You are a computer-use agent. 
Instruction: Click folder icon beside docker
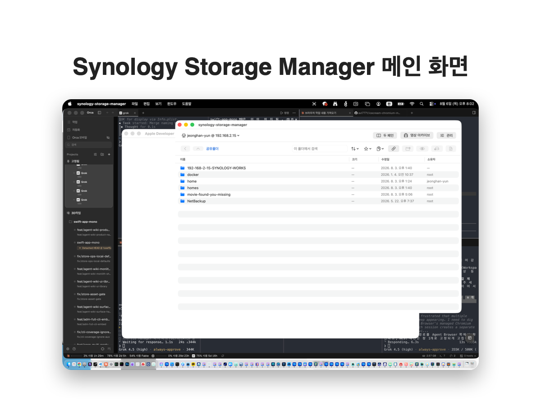[x=183, y=175]
